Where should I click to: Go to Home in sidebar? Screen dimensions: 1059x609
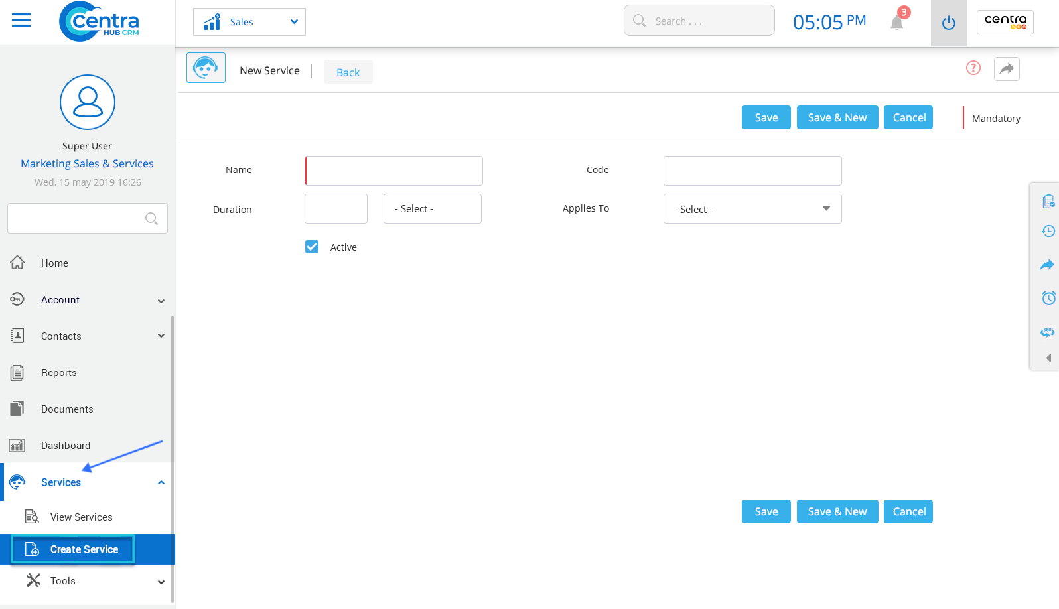[54, 263]
